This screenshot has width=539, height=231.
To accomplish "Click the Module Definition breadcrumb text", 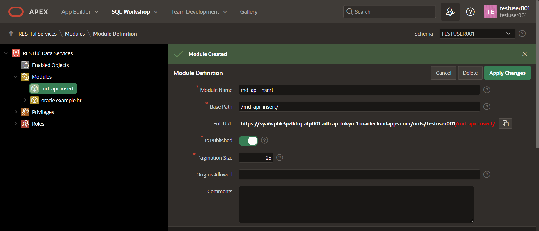I will 115,34.
